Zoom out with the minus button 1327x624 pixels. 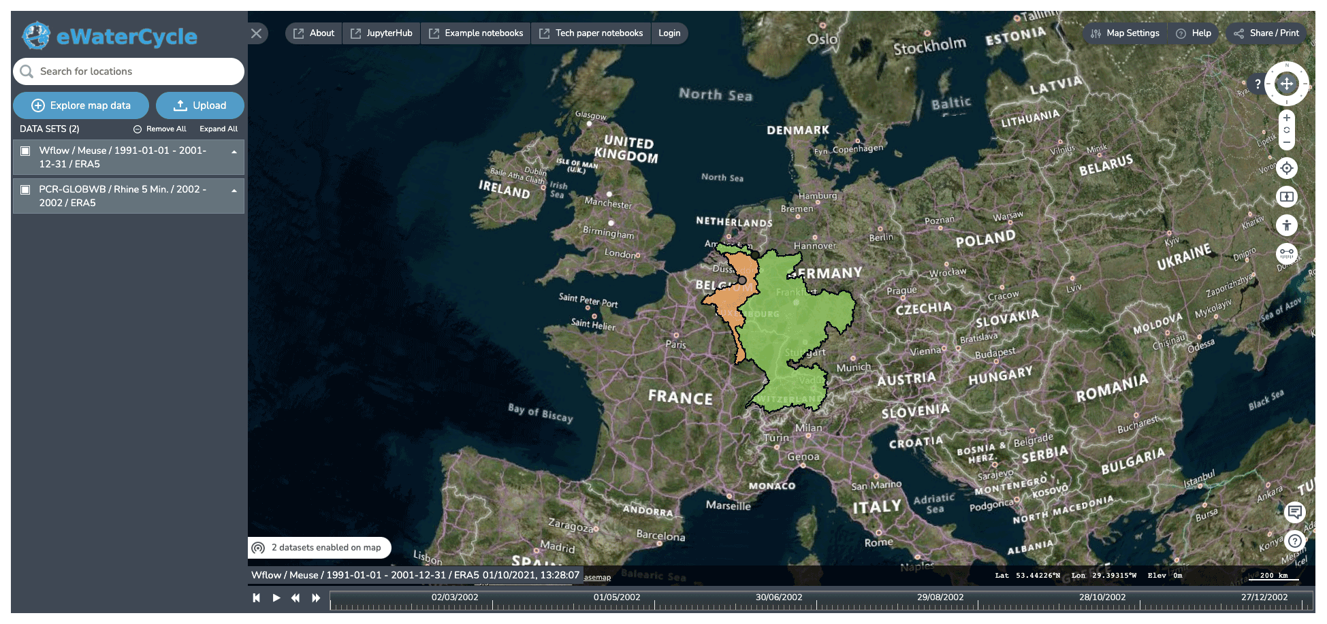click(1286, 142)
